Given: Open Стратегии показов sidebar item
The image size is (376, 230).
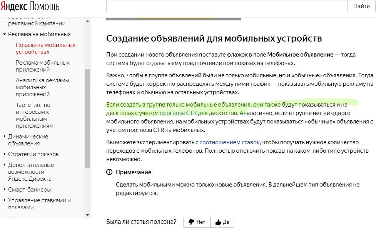Looking at the screenshot, I should coord(33,154).
